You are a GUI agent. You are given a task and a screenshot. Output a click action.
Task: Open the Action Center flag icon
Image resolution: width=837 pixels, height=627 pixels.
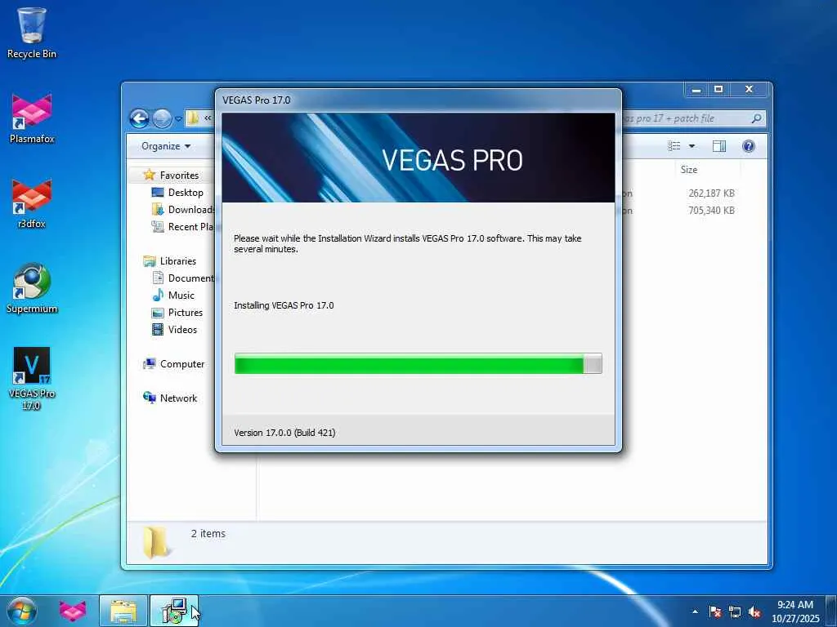coord(714,611)
